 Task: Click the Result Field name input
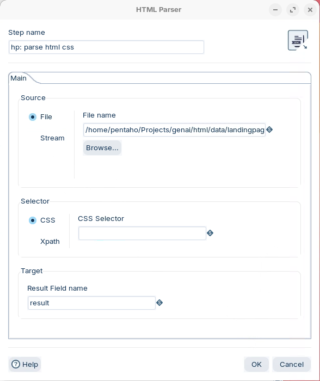[x=91, y=303]
